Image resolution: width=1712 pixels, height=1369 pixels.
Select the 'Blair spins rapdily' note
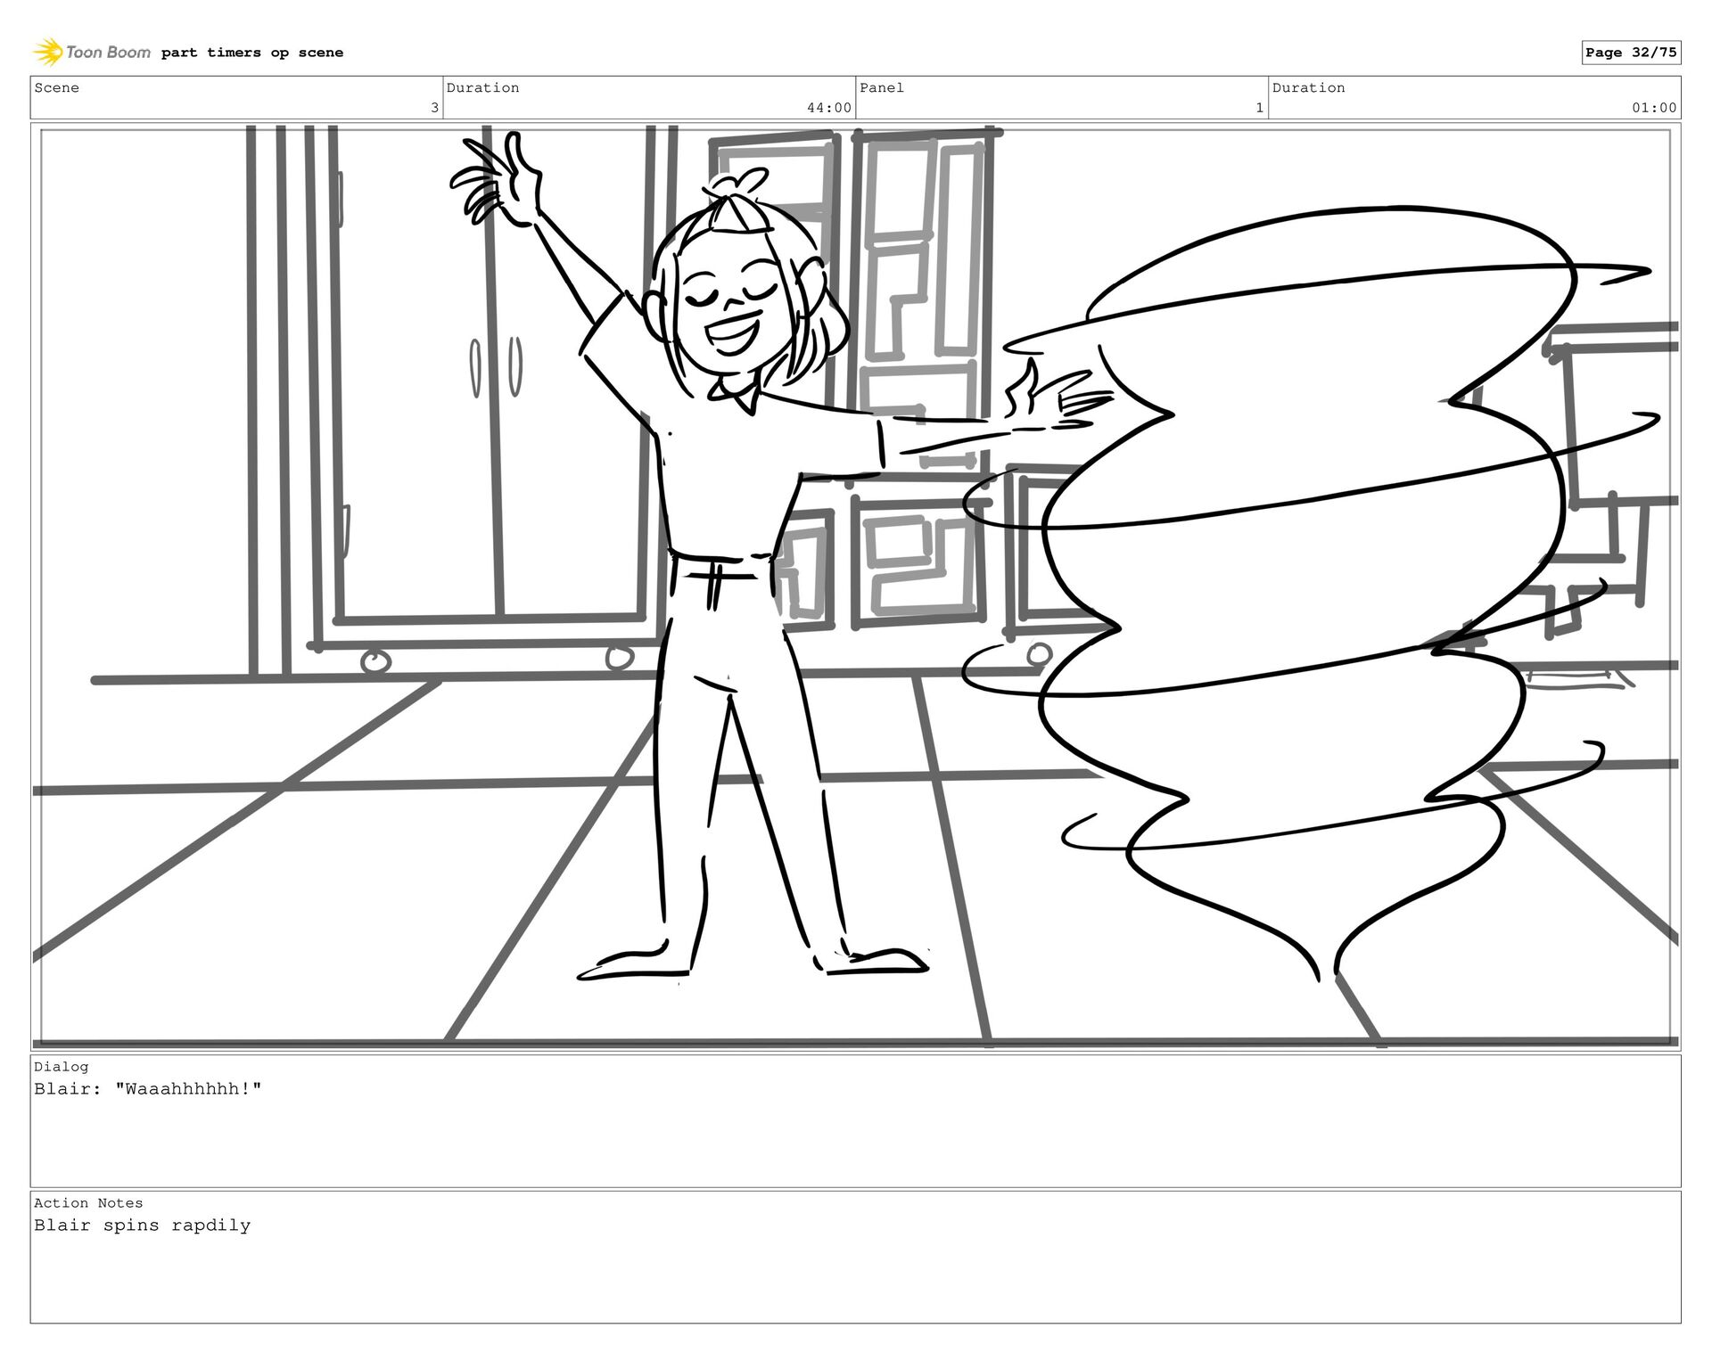pyautogui.click(x=143, y=1226)
